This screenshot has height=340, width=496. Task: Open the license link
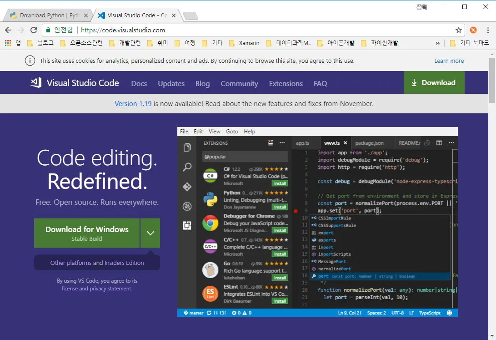[x=70, y=289]
